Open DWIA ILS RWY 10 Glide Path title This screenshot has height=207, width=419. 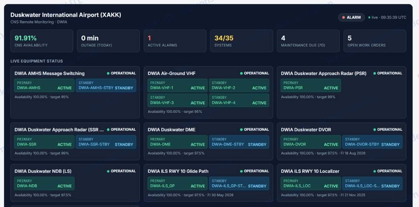coord(178,172)
